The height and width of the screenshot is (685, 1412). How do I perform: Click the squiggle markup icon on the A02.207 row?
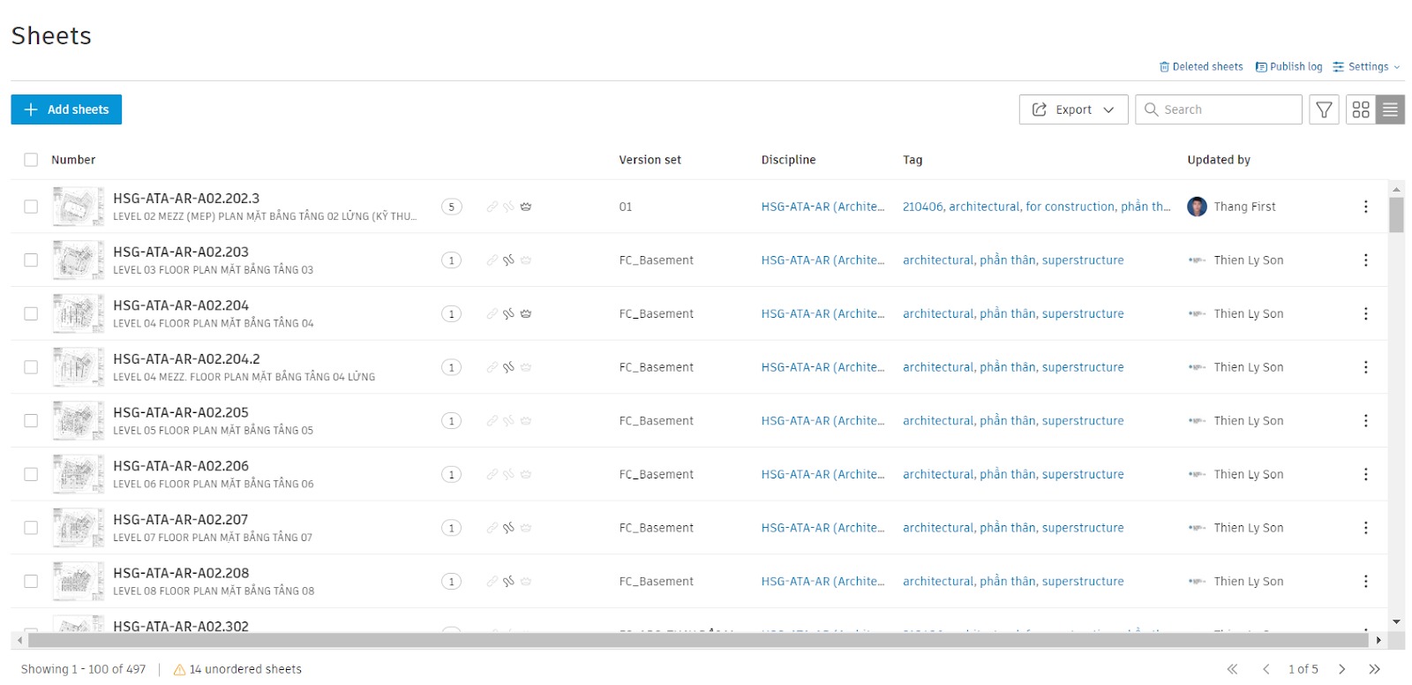pos(508,528)
